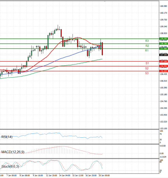This screenshot has height=178, width=168.
Task: Click the R1 resistance label
Action: pyautogui.click(x=147, y=50)
